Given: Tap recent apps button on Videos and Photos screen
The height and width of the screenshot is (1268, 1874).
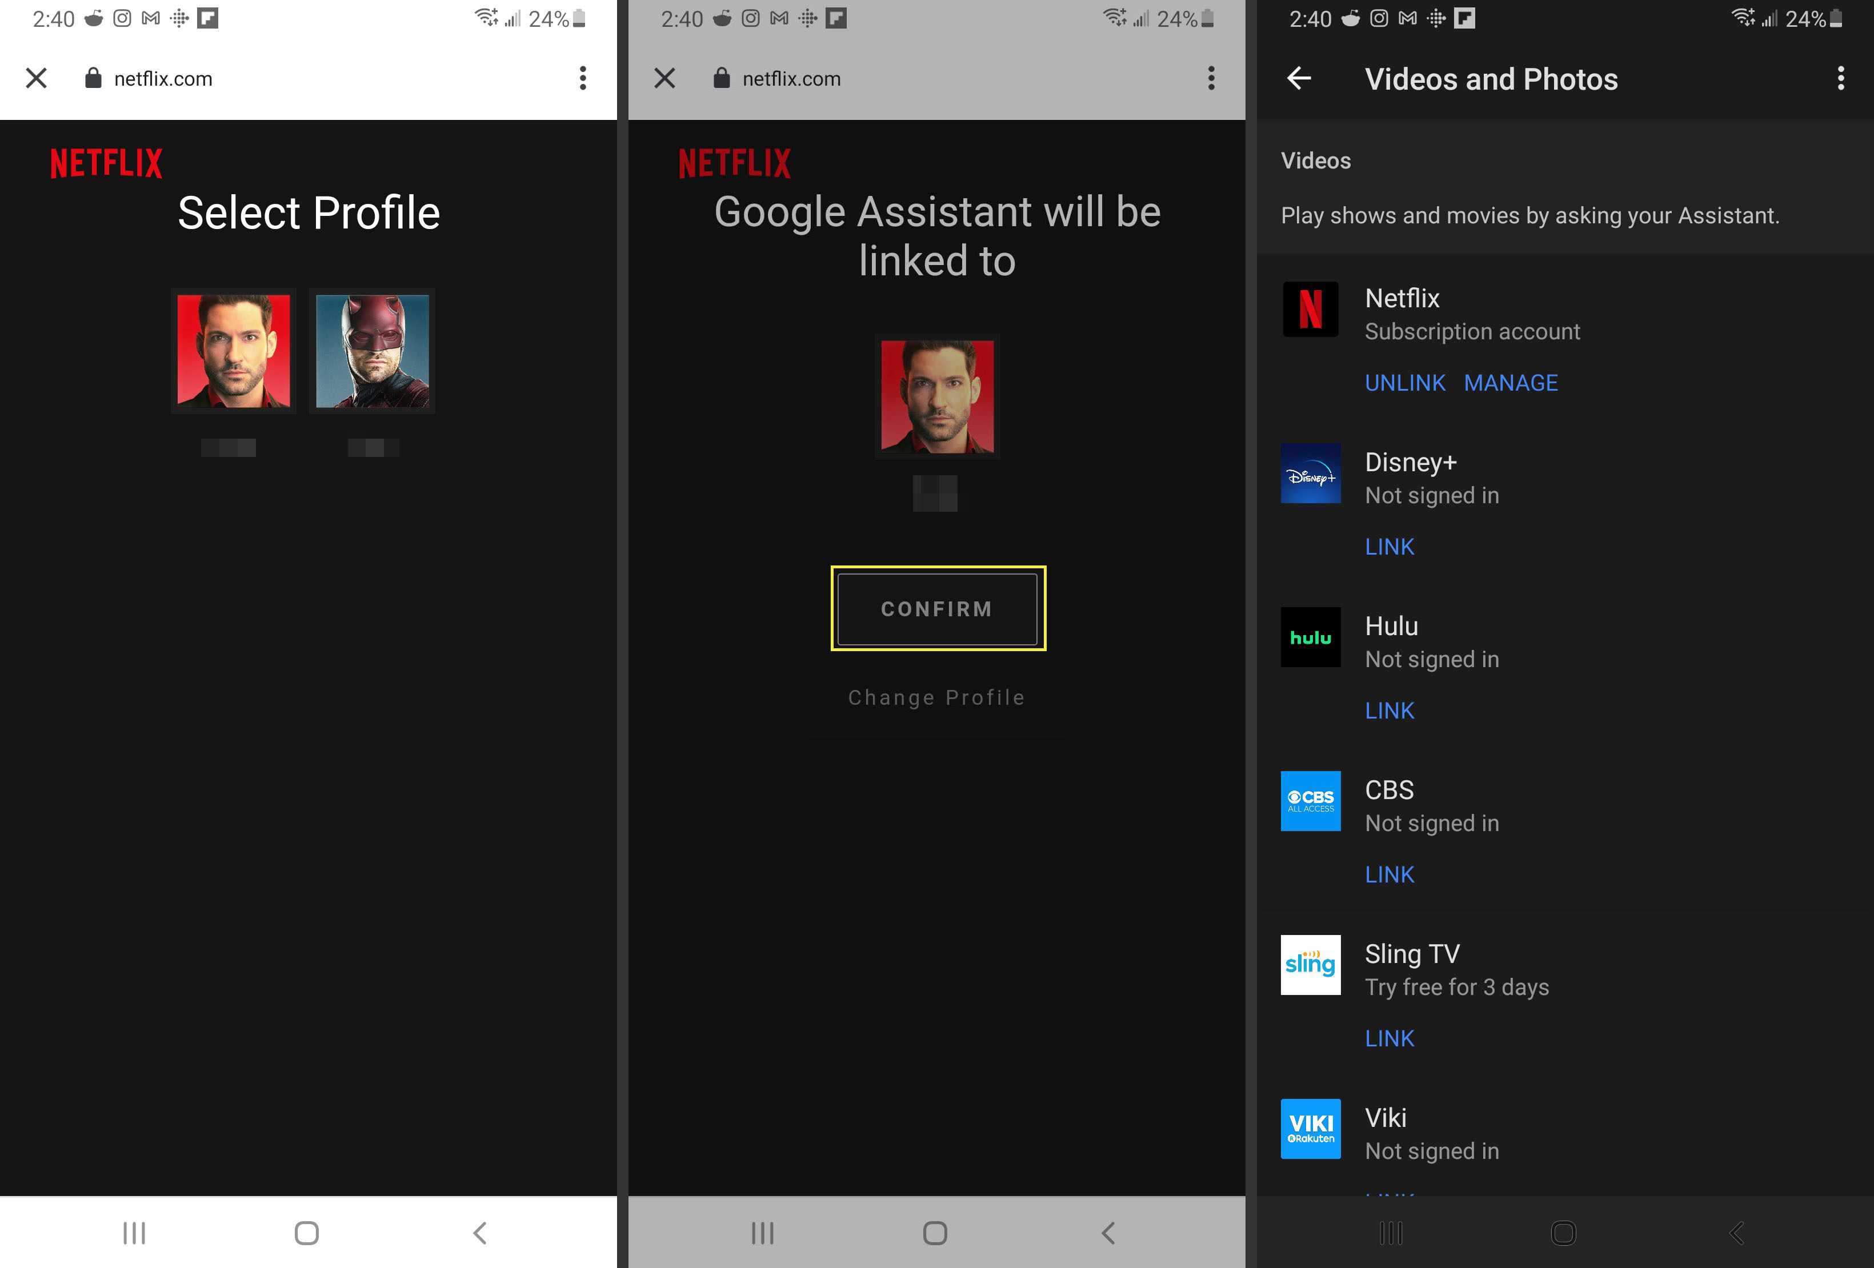Looking at the screenshot, I should (1390, 1233).
